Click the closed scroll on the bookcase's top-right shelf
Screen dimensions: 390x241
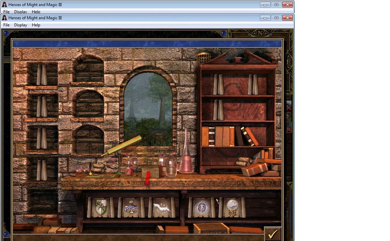click(x=253, y=85)
